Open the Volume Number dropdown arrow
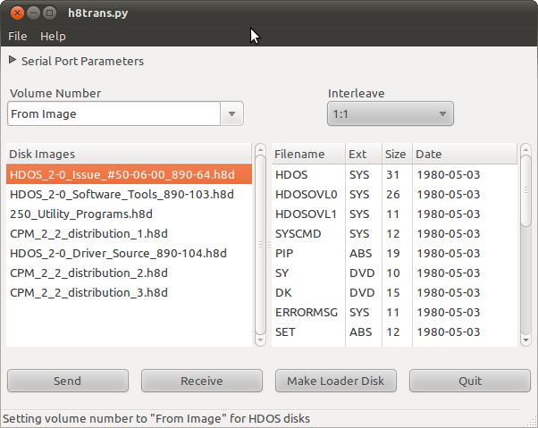Viewport: 538px width, 428px height. pyautogui.click(x=231, y=114)
